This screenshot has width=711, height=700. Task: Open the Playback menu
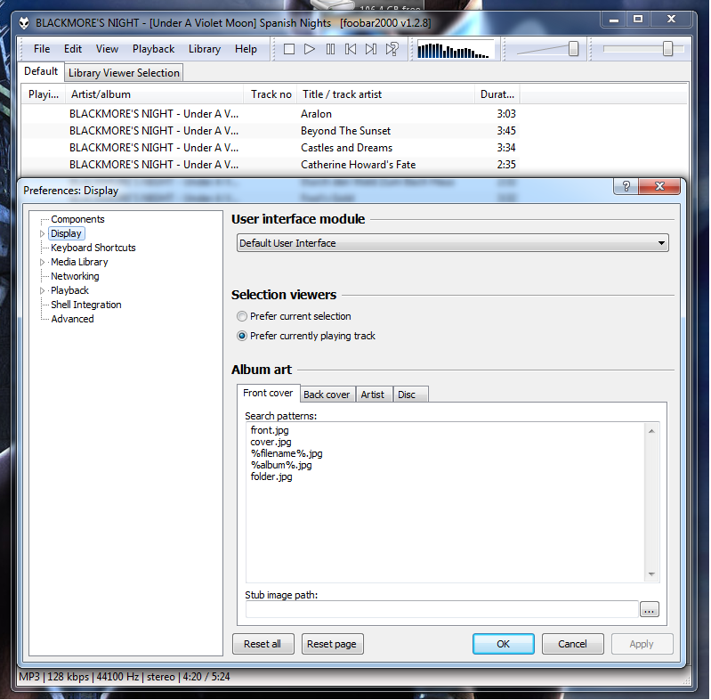(153, 49)
